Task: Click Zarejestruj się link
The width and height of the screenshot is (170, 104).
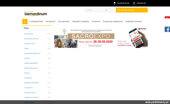Action: point(123,3)
